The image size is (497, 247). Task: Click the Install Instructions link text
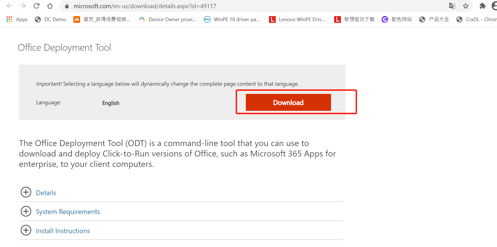pyautogui.click(x=63, y=231)
